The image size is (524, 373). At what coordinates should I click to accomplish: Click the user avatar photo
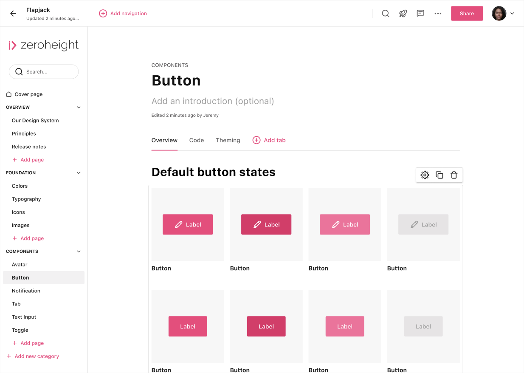click(x=499, y=14)
